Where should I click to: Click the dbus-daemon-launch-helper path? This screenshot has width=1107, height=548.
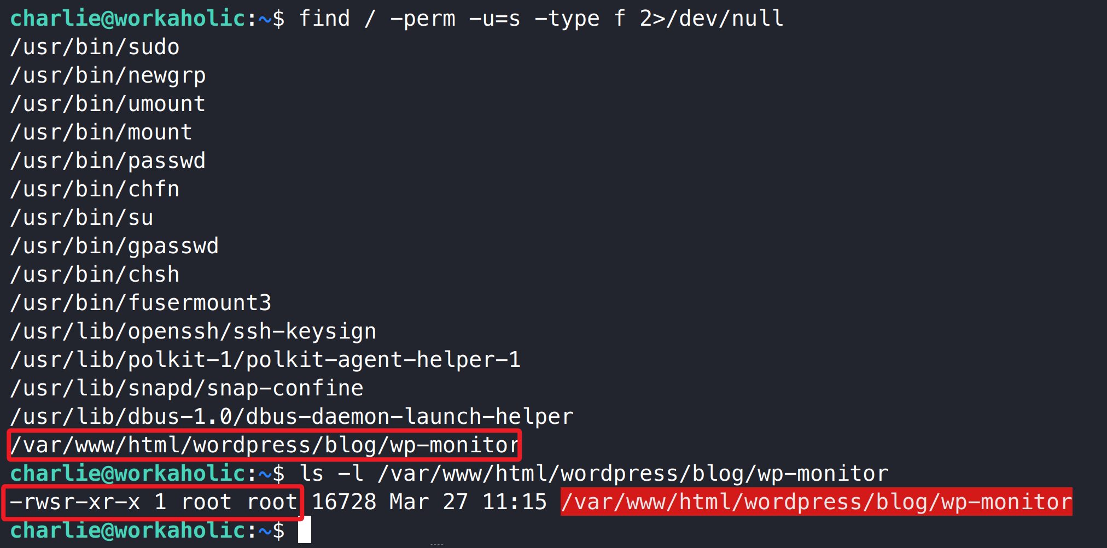click(x=292, y=417)
